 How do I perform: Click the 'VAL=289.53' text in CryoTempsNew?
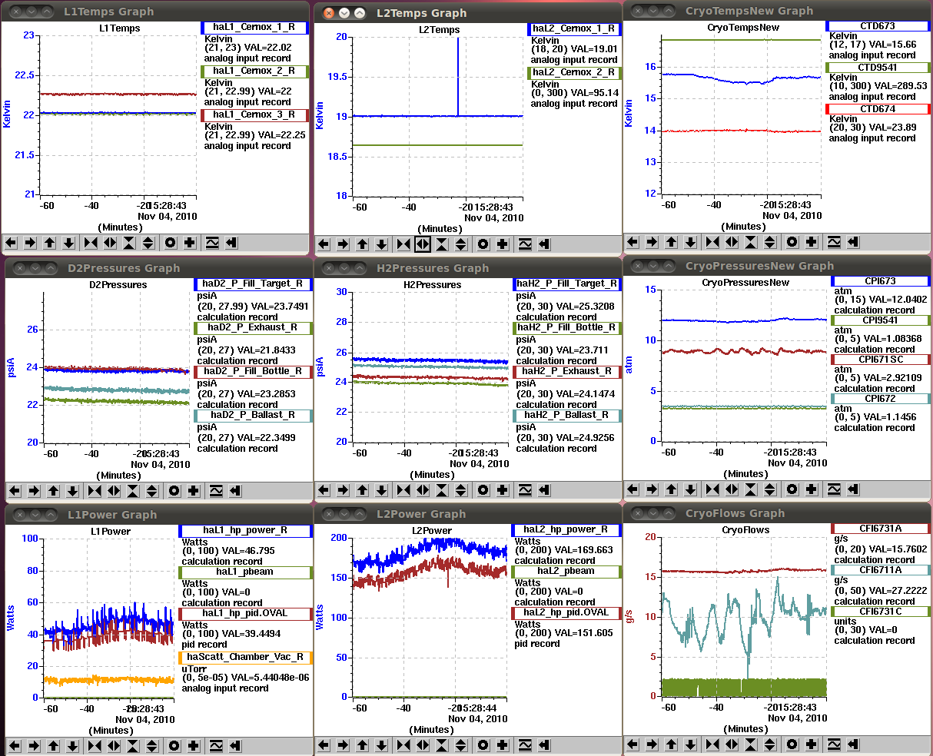pos(897,86)
